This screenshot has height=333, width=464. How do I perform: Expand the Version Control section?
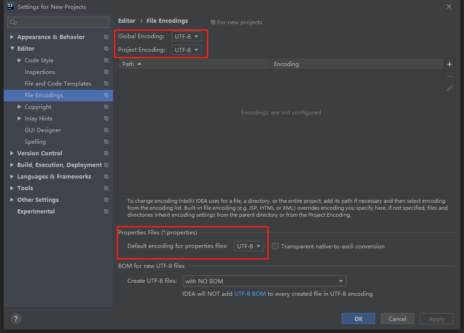click(12, 153)
